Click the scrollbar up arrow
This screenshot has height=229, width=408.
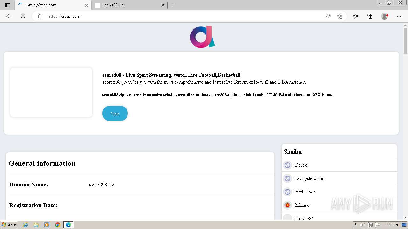tap(405, 25)
